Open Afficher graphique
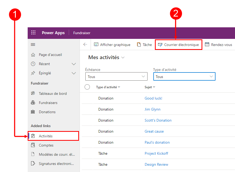The image size is (235, 172). coord(112,45)
